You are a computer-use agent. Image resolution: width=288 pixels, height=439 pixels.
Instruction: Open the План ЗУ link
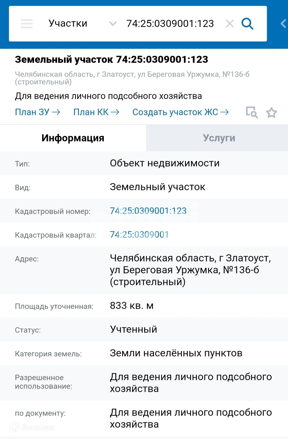click(37, 112)
